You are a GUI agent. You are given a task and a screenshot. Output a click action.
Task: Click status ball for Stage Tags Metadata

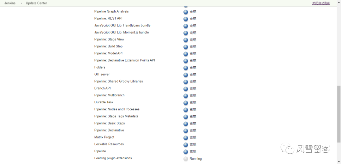(186, 117)
